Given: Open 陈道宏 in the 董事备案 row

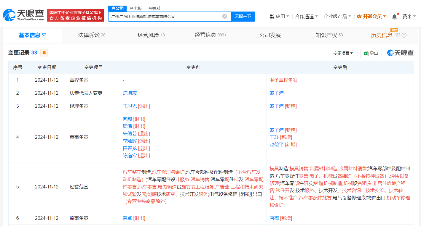Looking at the screenshot, I should (130, 156).
